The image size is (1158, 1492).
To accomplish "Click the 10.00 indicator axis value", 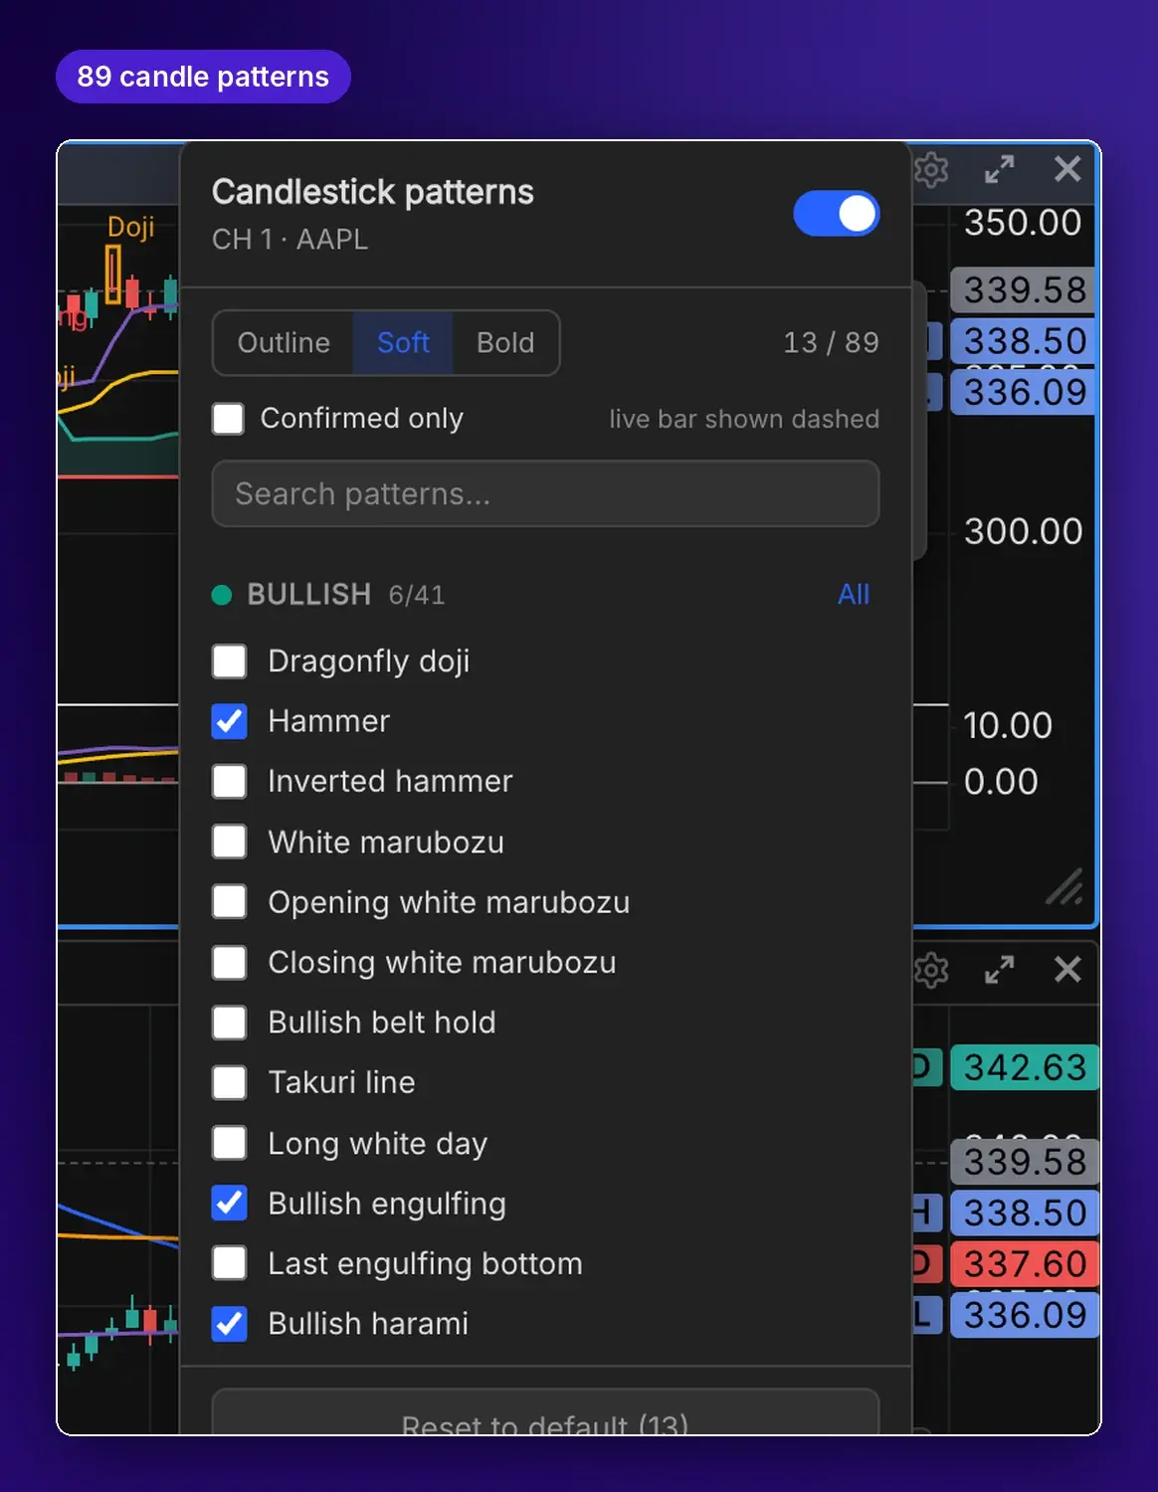I will pyautogui.click(x=1008, y=725).
